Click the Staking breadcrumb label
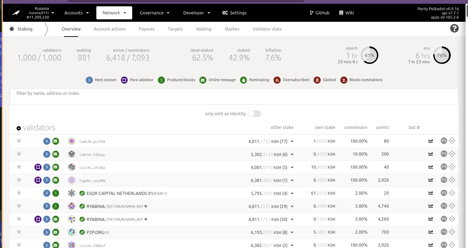Screen dimensions: 468x248 [x=25, y=29]
